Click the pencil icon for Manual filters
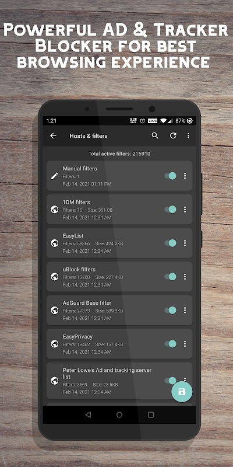Screen dimensions: 233x467 coord(54,176)
